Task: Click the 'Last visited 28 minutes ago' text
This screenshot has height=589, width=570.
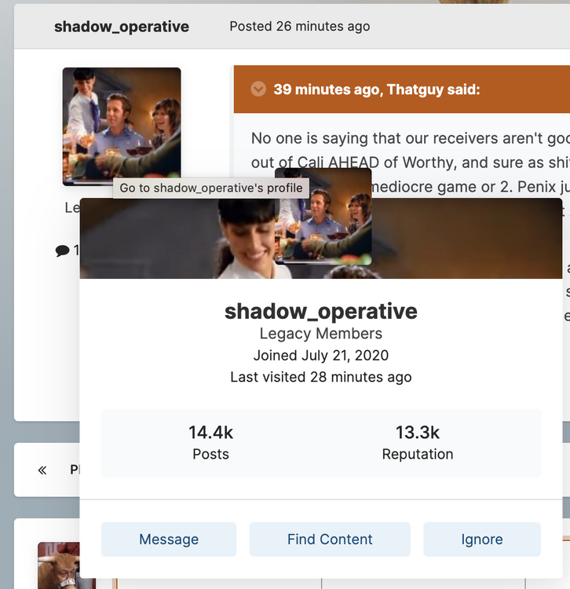Action: (320, 377)
